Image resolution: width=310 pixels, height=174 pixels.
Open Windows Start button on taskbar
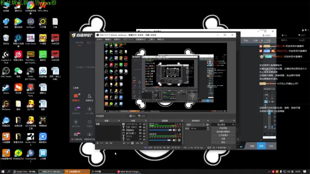(3, 172)
